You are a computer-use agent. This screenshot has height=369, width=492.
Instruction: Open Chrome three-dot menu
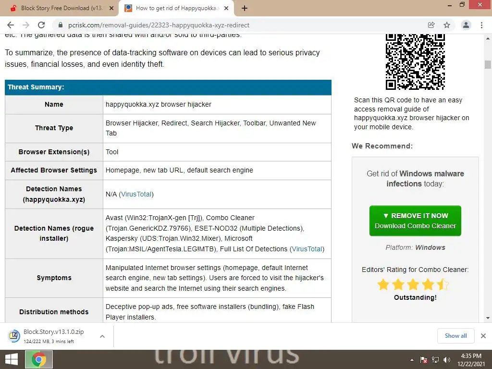coord(481,25)
